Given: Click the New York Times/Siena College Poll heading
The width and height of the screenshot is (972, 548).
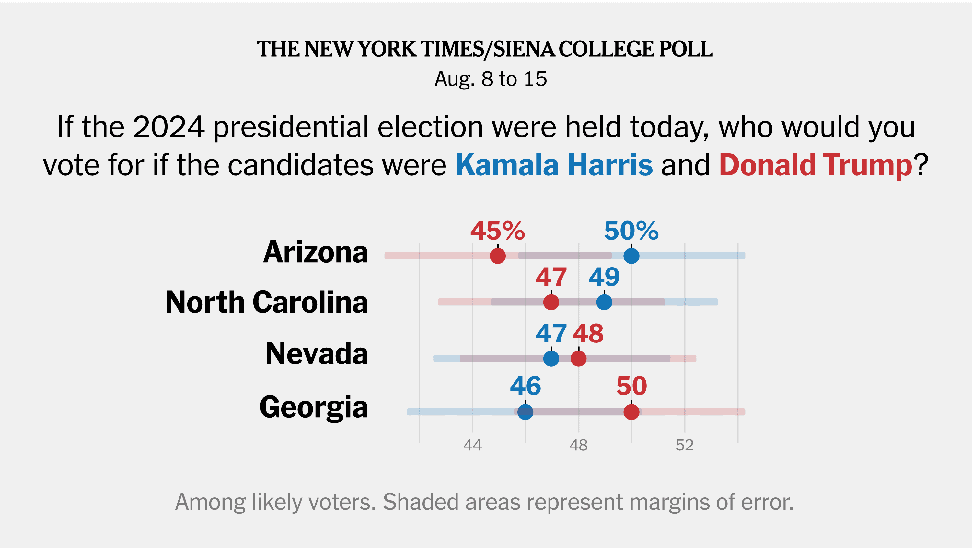Looking at the screenshot, I should point(485,50).
